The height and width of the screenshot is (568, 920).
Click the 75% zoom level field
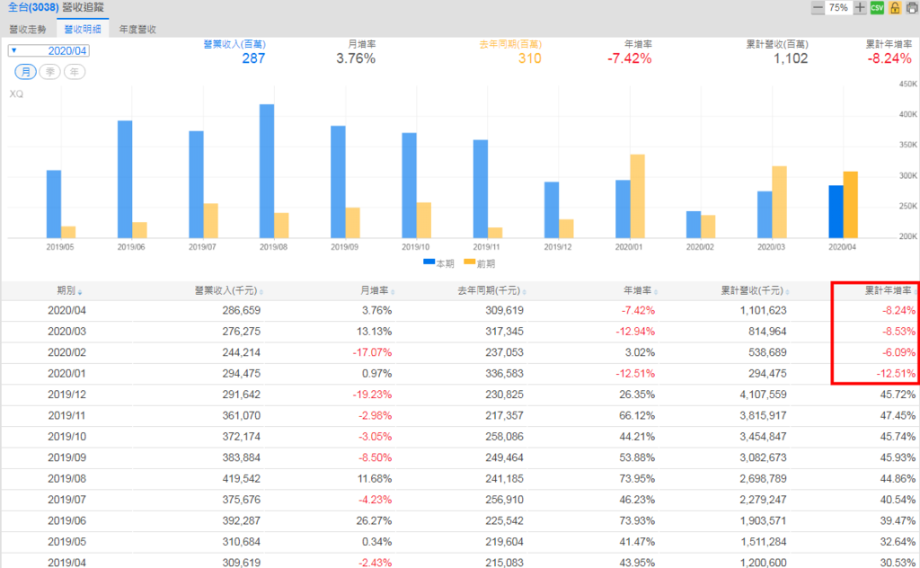pos(838,7)
